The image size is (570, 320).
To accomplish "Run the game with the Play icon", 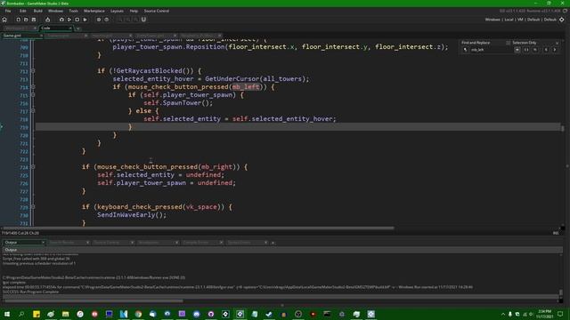I will pos(69,20).
